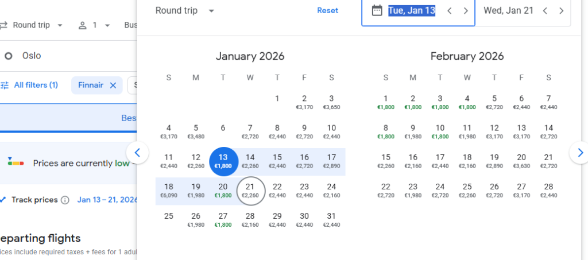
Task: Click the passenger person icon
Action: coord(82,25)
